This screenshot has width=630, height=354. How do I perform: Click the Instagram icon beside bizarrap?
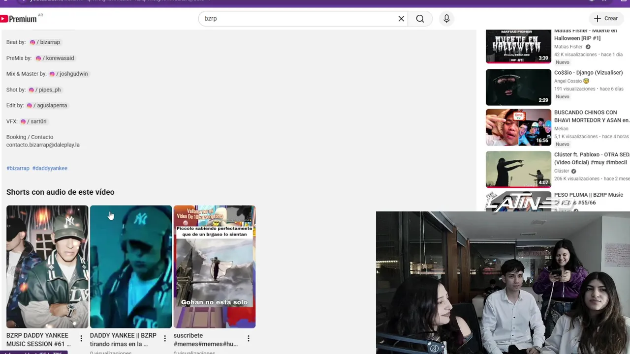coord(32,42)
